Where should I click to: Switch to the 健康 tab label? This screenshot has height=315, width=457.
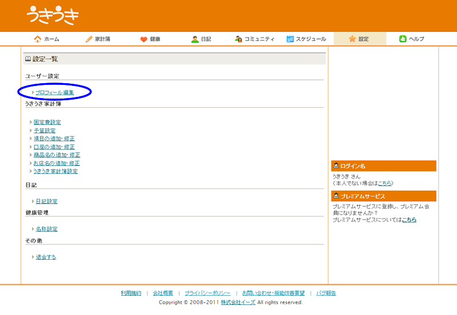tap(155, 39)
